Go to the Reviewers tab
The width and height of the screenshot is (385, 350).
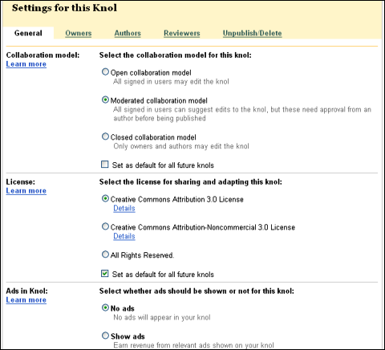[182, 33]
